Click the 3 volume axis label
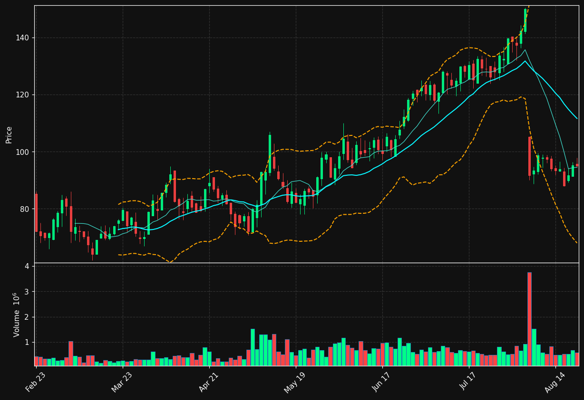This screenshot has width=584, height=400. tap(27, 292)
